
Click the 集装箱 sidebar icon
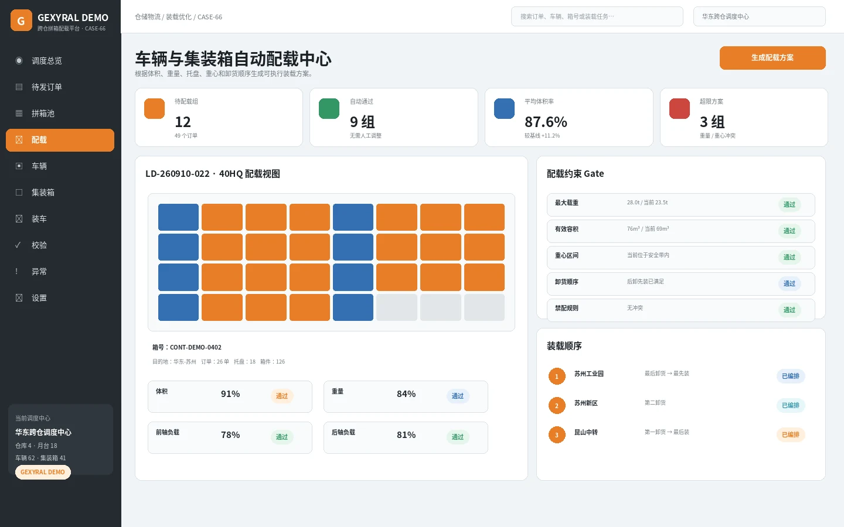click(19, 193)
